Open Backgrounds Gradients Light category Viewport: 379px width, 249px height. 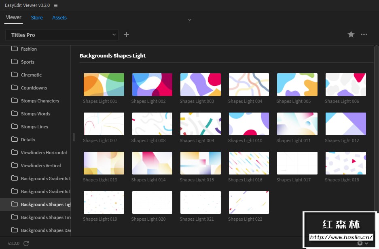click(x=35, y=178)
